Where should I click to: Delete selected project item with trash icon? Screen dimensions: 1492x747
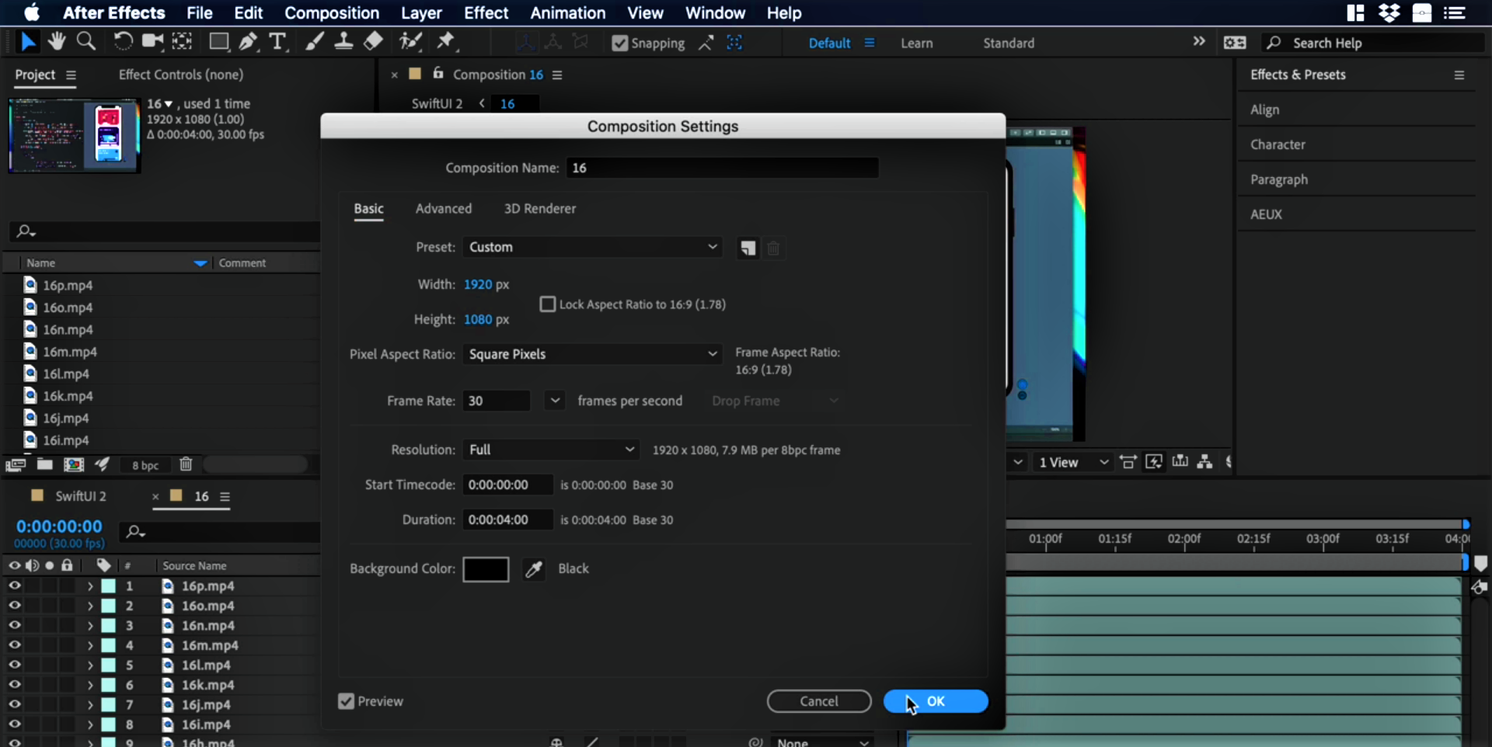coord(186,464)
